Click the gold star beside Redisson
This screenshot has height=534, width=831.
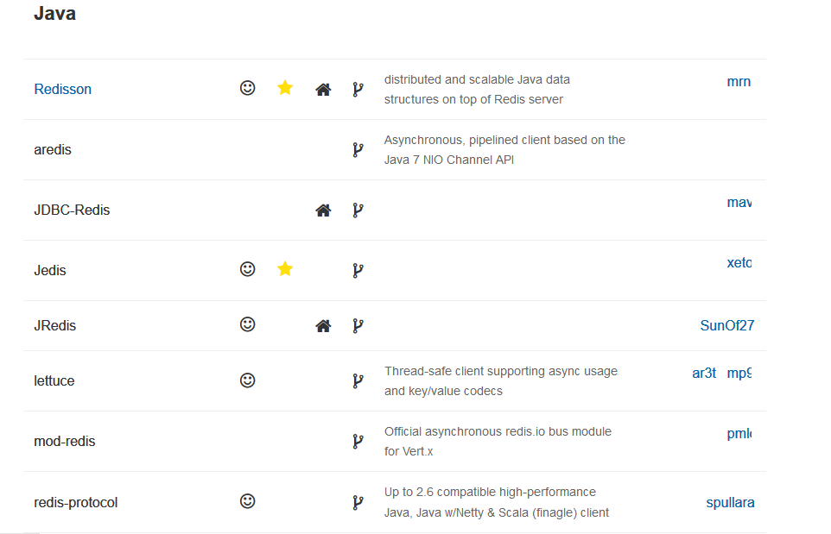pyautogui.click(x=285, y=88)
